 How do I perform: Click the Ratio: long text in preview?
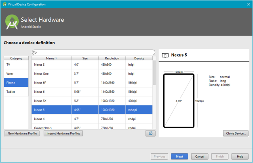(x=217, y=81)
